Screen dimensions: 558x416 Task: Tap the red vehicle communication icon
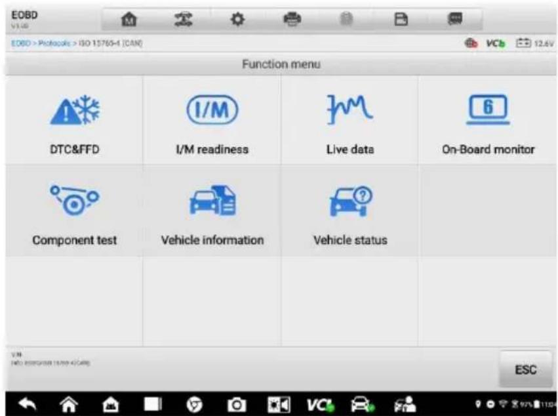click(x=471, y=43)
